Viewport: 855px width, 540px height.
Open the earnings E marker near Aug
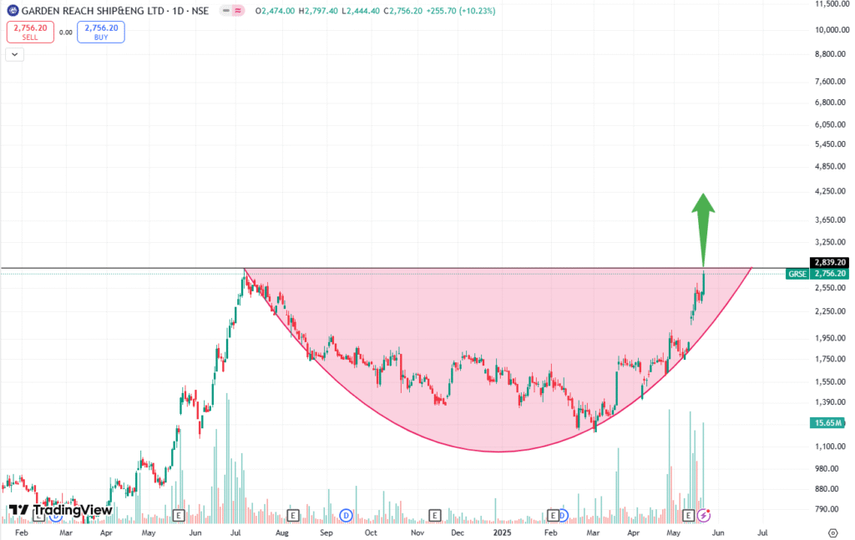(x=293, y=515)
